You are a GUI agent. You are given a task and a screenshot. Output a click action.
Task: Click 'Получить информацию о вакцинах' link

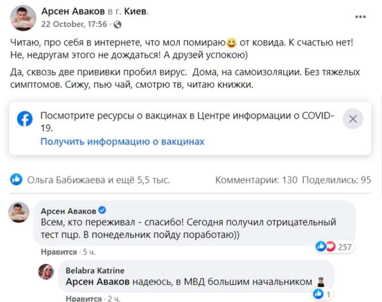pos(122,141)
